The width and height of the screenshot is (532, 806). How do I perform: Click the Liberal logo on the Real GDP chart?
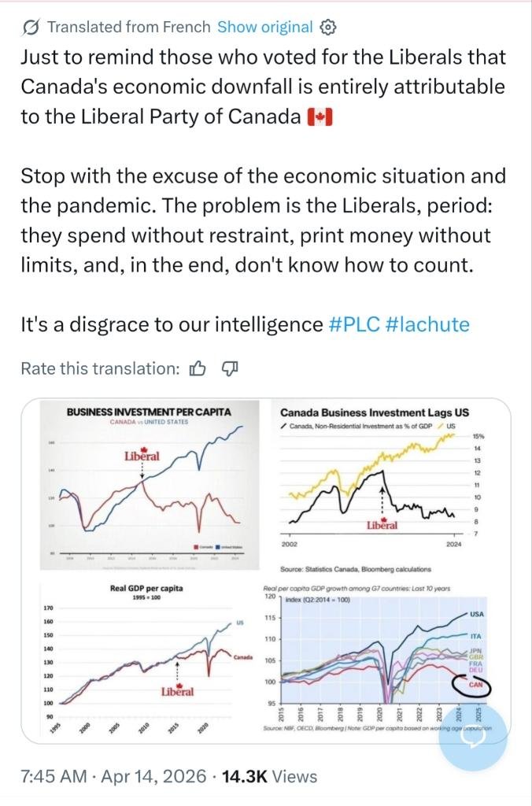coord(177,691)
